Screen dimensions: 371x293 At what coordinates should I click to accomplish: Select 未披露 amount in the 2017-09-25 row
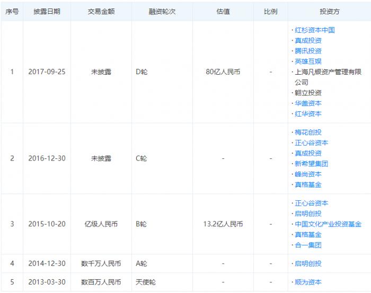[101, 72]
